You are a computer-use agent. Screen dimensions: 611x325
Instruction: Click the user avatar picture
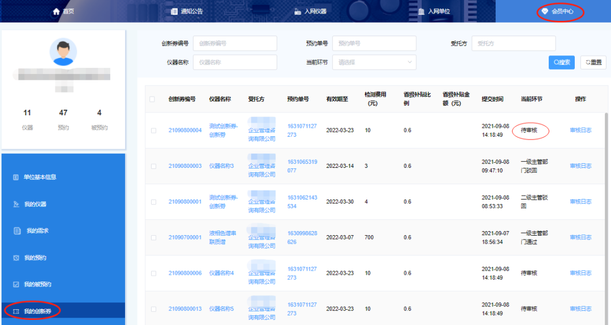point(63,52)
